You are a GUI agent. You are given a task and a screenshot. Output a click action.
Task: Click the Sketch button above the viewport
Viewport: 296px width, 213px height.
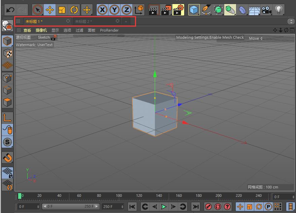pyautogui.click(x=44, y=37)
